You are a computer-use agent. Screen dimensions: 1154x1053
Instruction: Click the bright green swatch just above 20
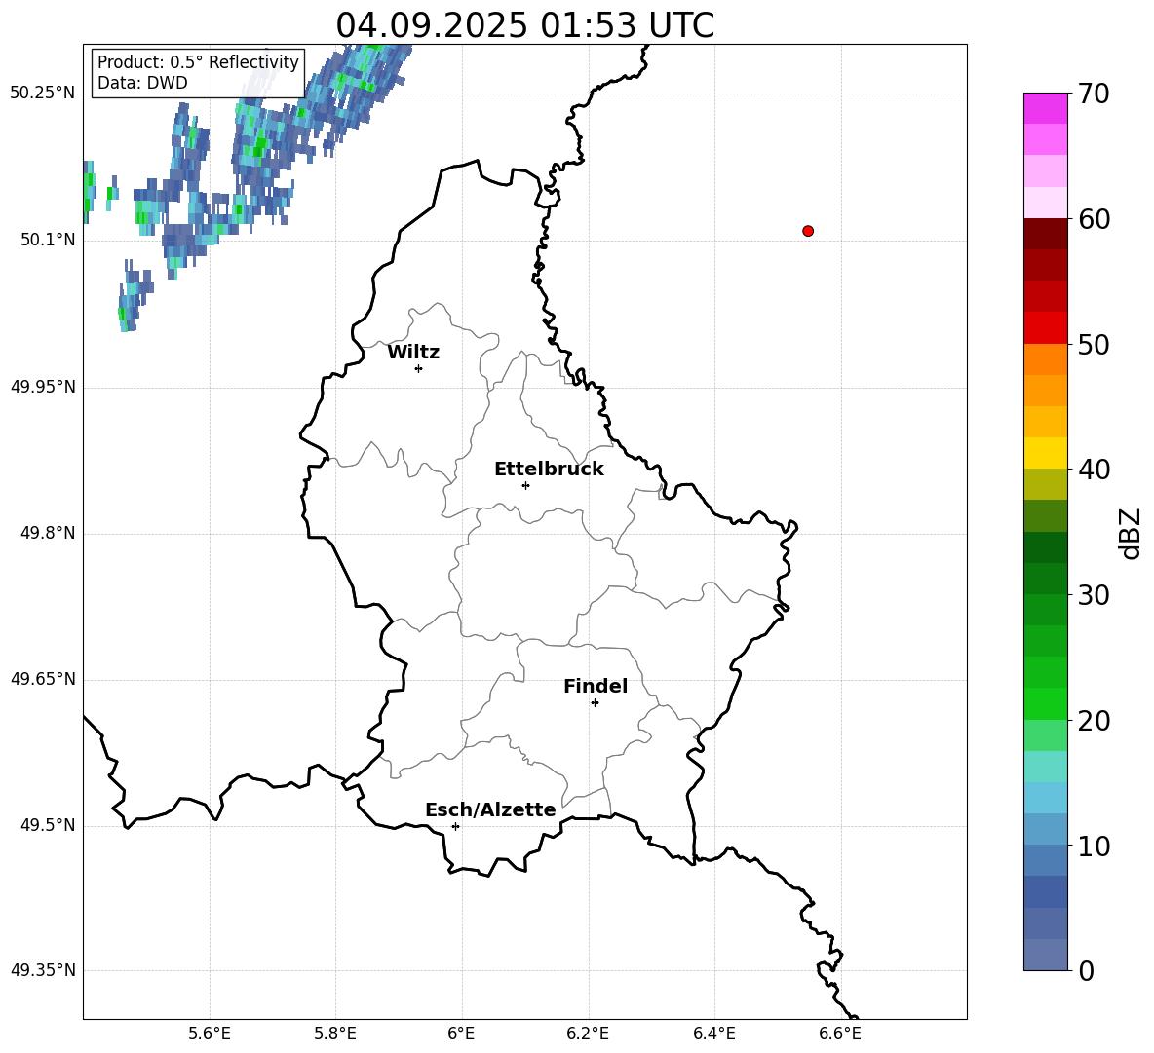(1045, 703)
